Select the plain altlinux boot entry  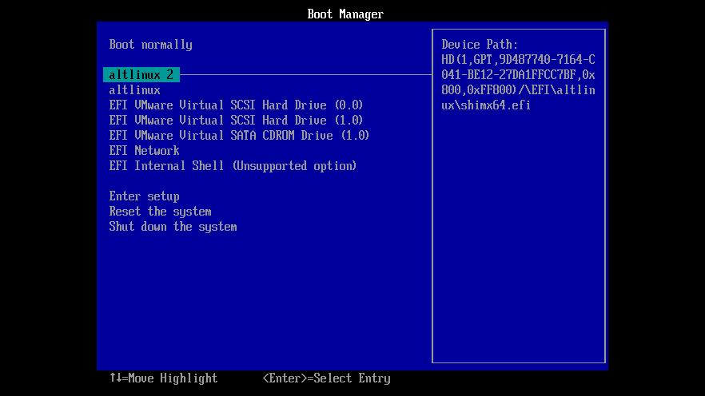click(134, 90)
